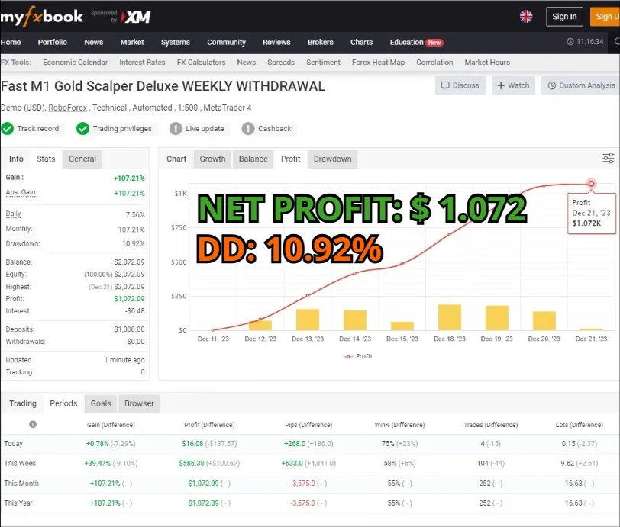Open the Brokers menu
This screenshot has width=620, height=527.
320,42
